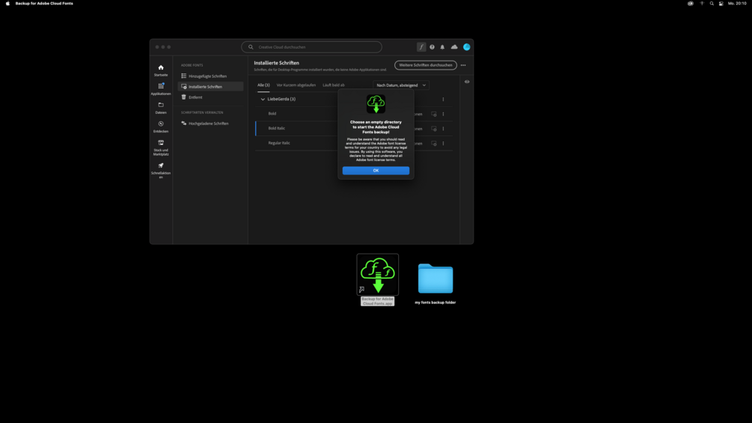Screen dimensions: 752x423
Task: Switch to Vor Kurzem abgelaufen tab
Action: coord(296,85)
